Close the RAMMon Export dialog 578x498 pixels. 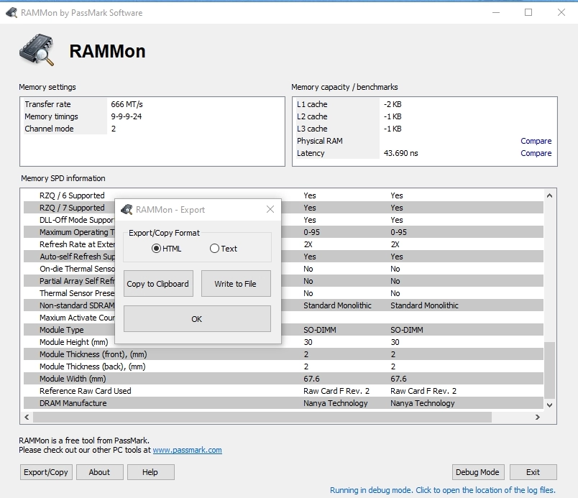270,210
